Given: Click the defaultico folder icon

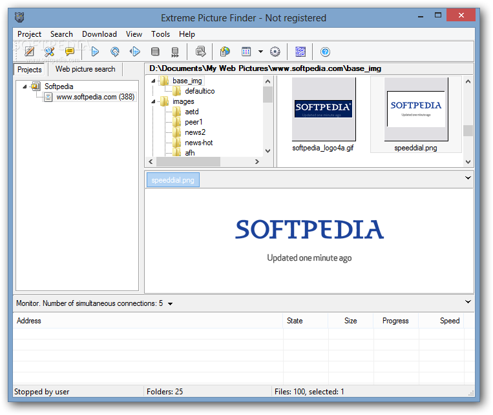Looking at the screenshot, I should tap(176, 91).
